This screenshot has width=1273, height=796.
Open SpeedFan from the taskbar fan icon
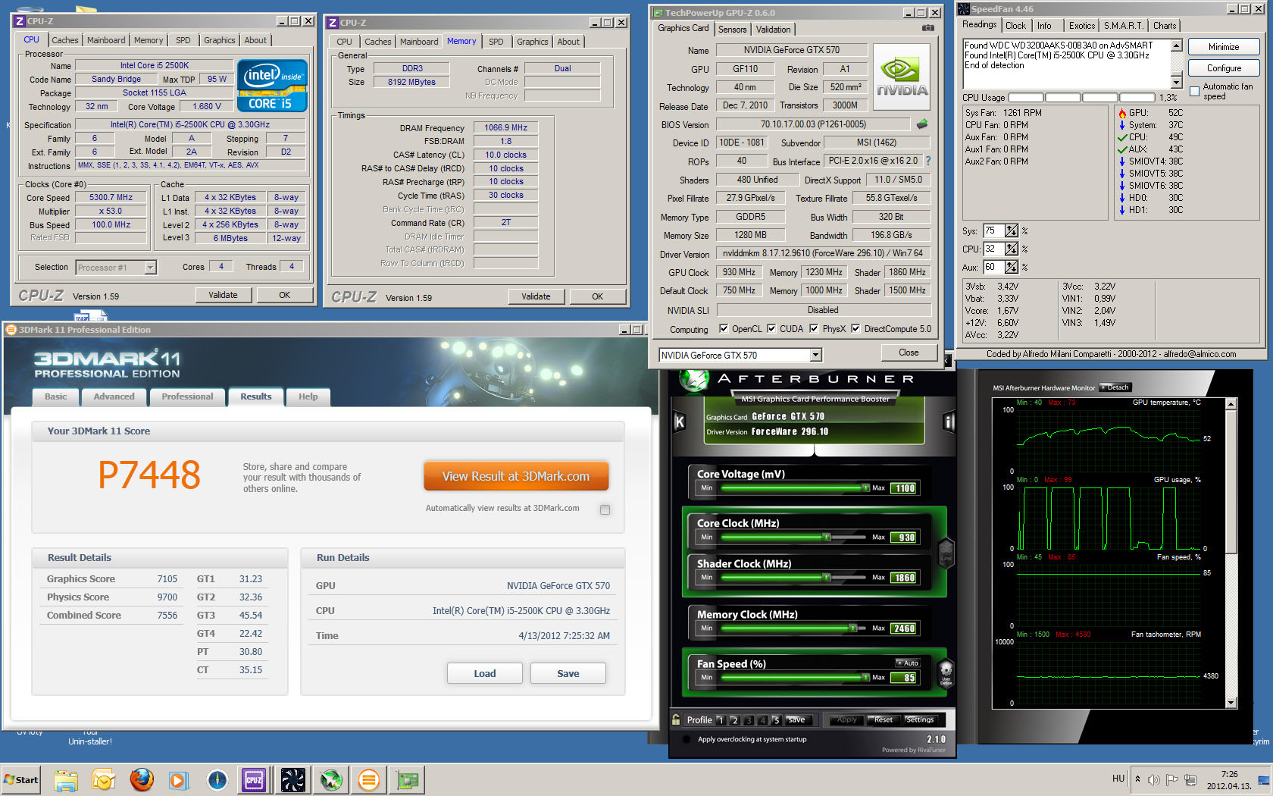[x=292, y=779]
